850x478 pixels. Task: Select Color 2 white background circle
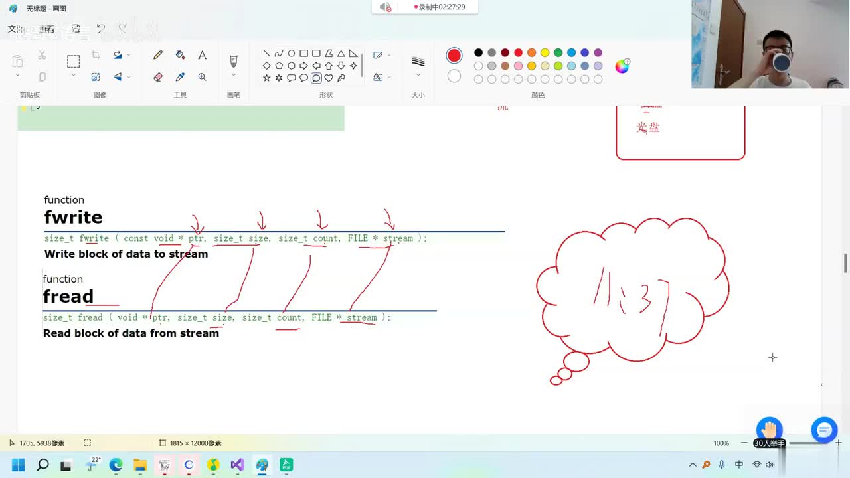454,76
